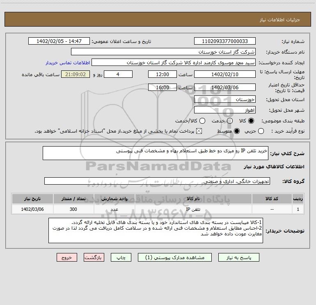316x305 pixels.
Task: Click the تعداد / مقدار column header
Action: coord(73,199)
